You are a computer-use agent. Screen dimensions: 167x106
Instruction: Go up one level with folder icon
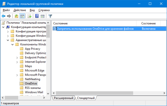(16, 16)
